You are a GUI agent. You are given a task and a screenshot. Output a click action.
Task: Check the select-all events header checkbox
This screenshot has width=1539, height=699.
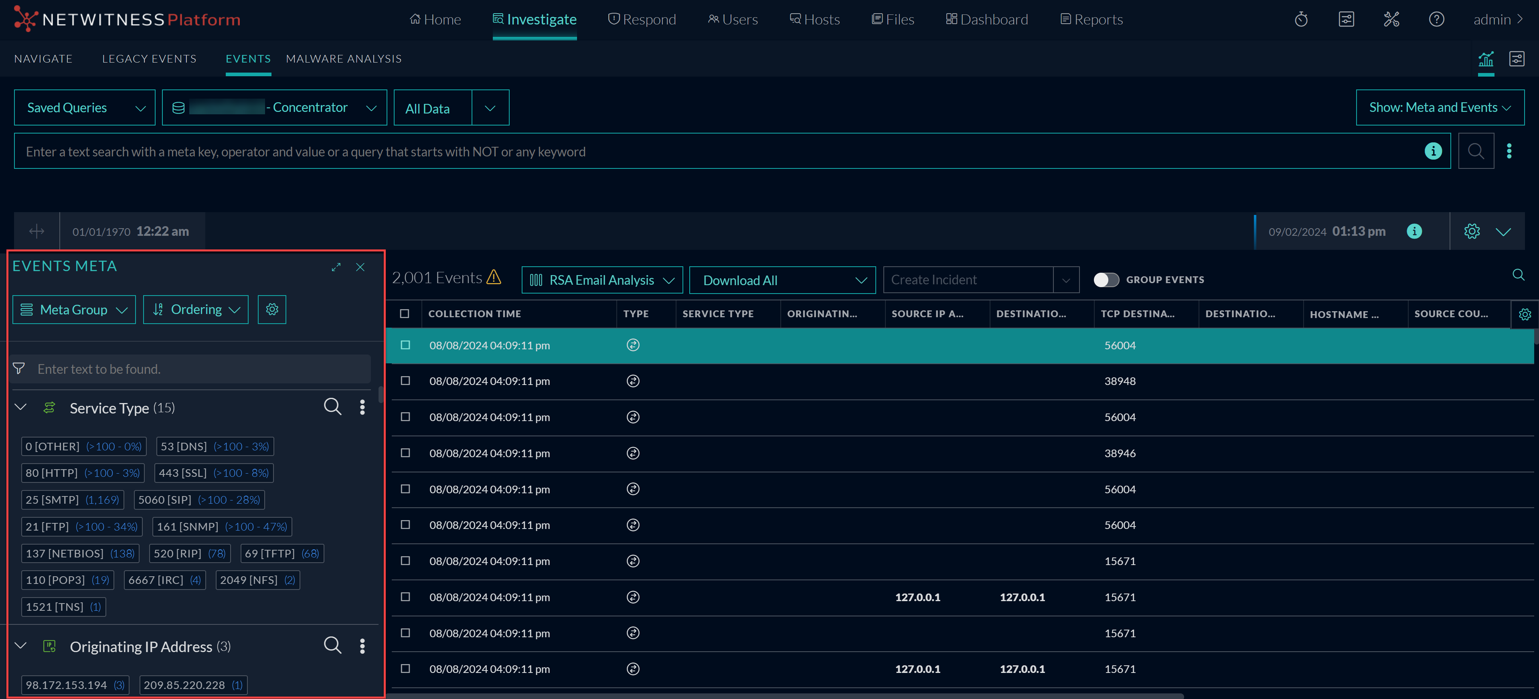405,314
